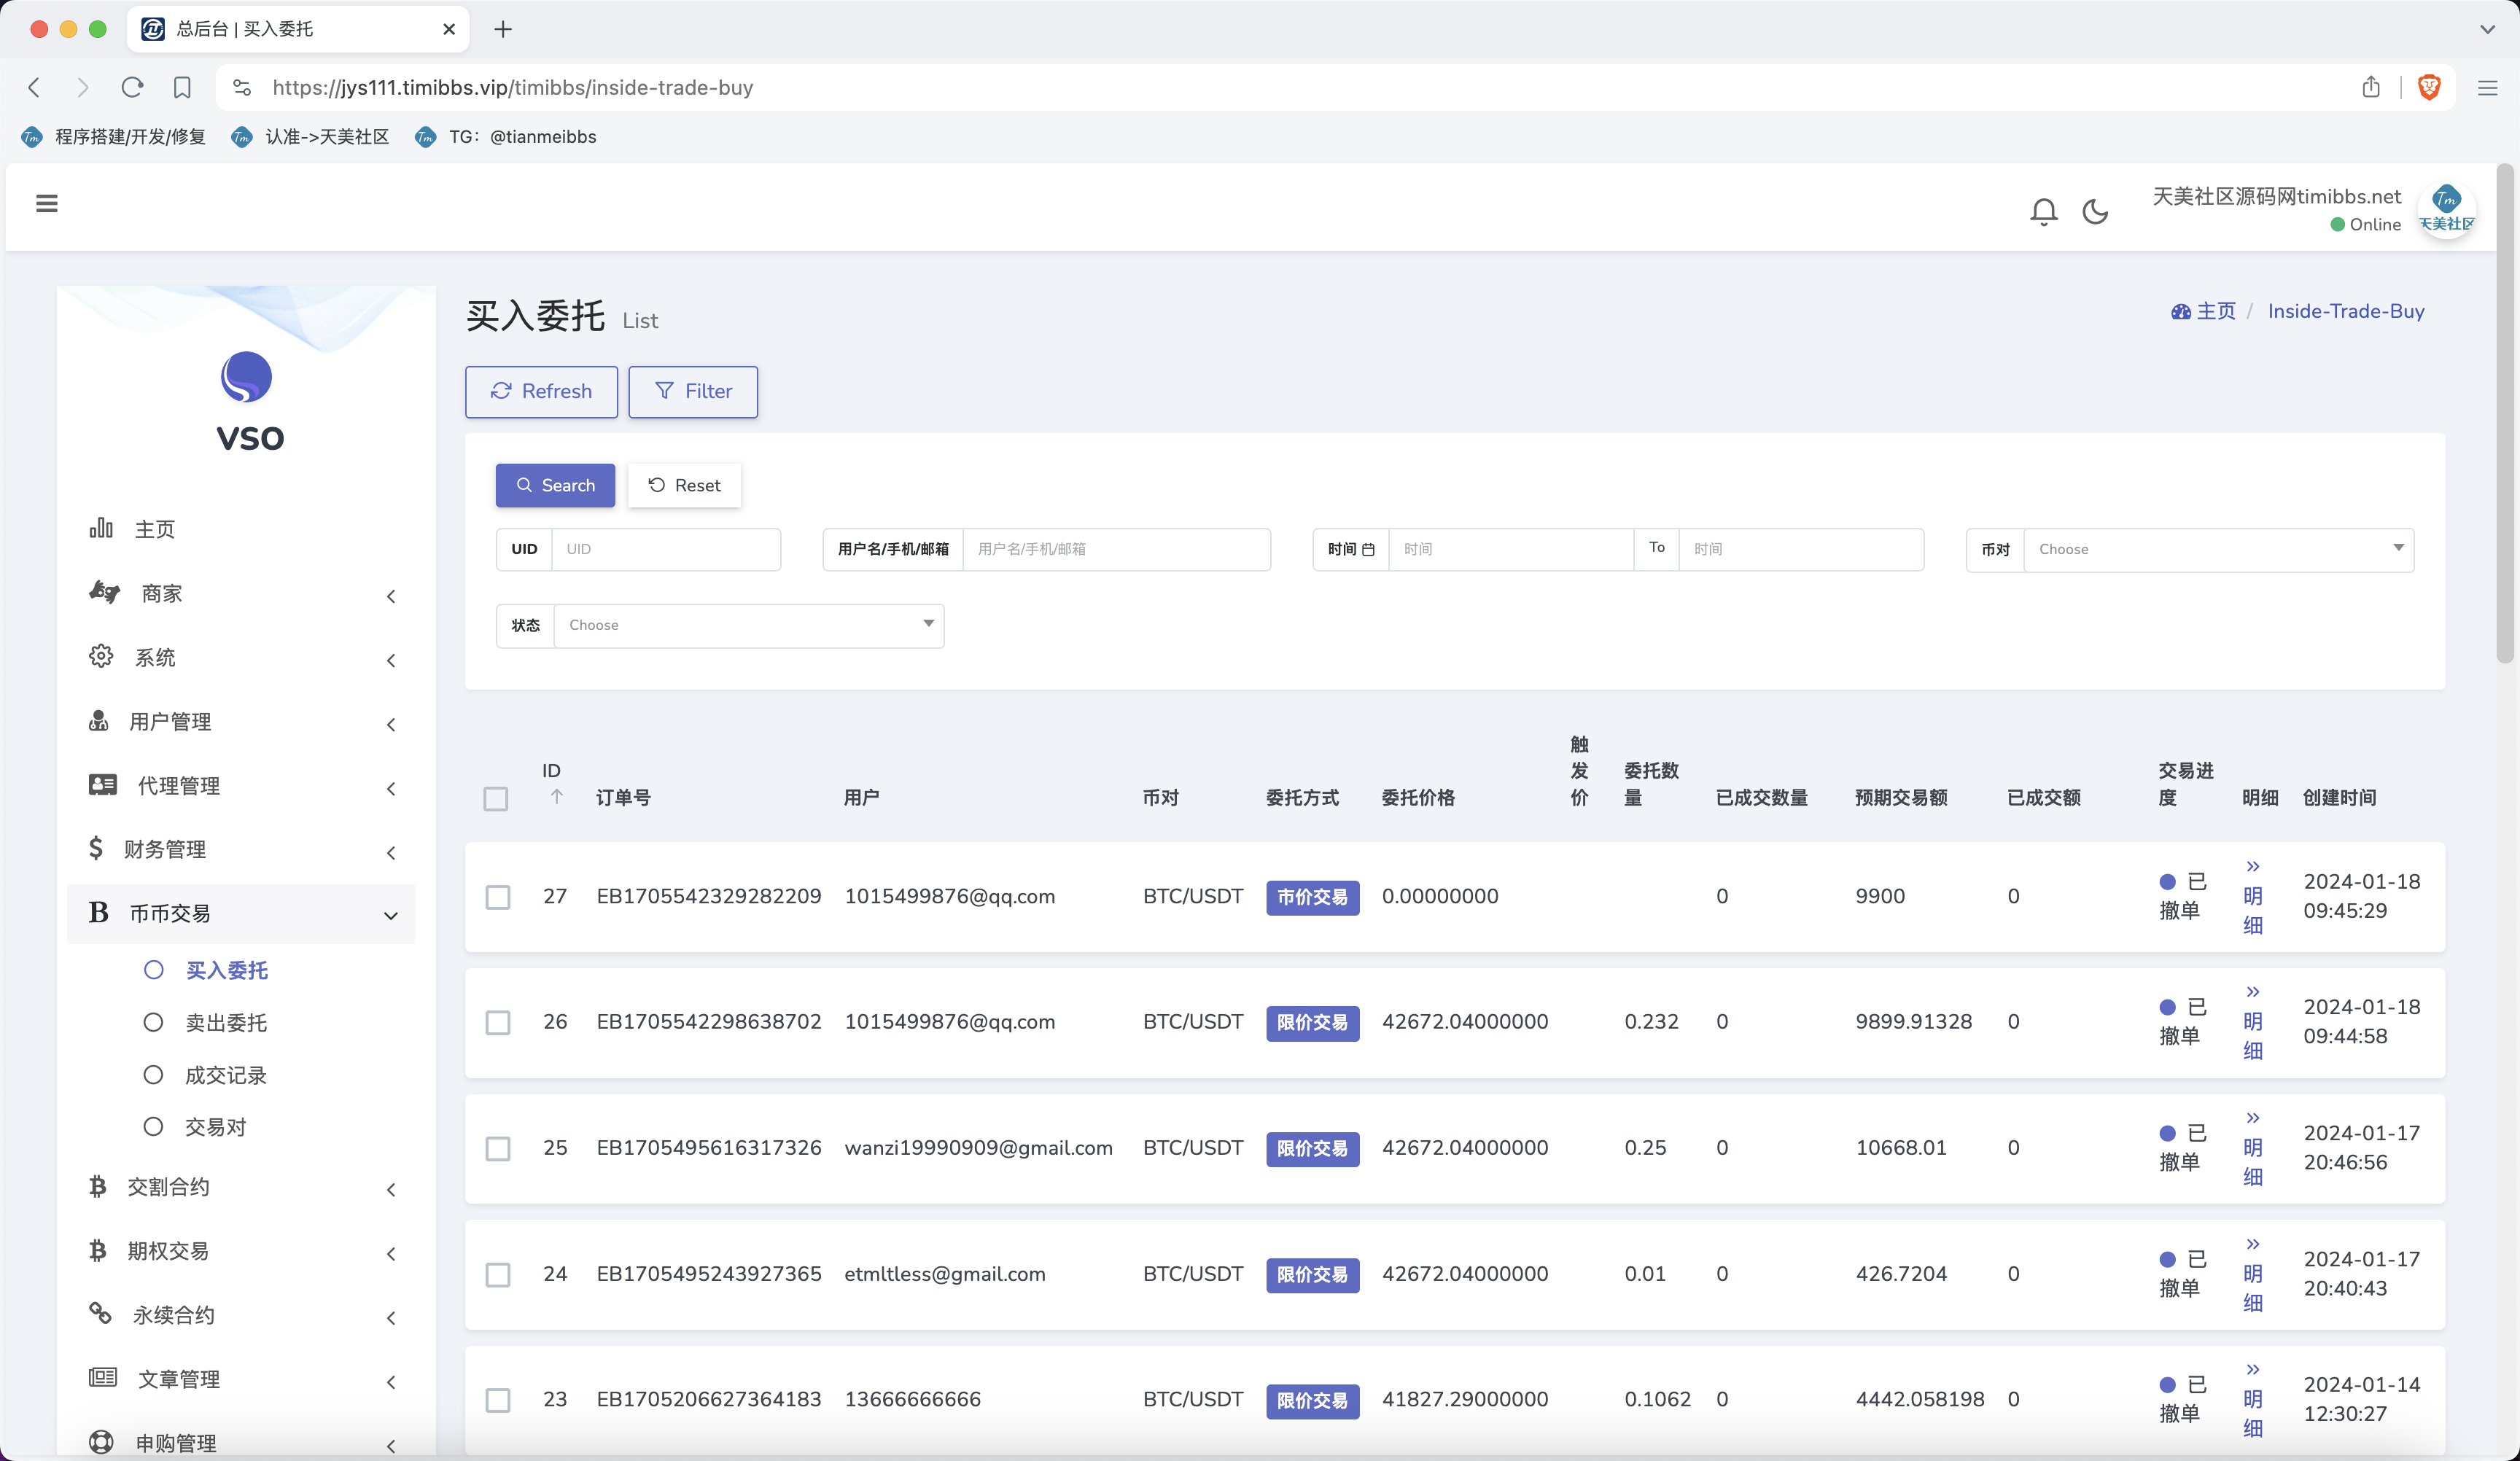The height and width of the screenshot is (1461, 2520).
Task: Click the Reset button
Action: 684,485
